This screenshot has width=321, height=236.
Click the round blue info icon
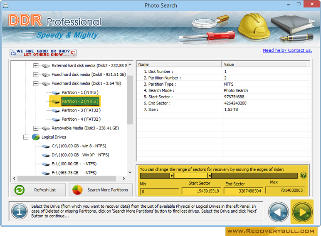(x=20, y=211)
